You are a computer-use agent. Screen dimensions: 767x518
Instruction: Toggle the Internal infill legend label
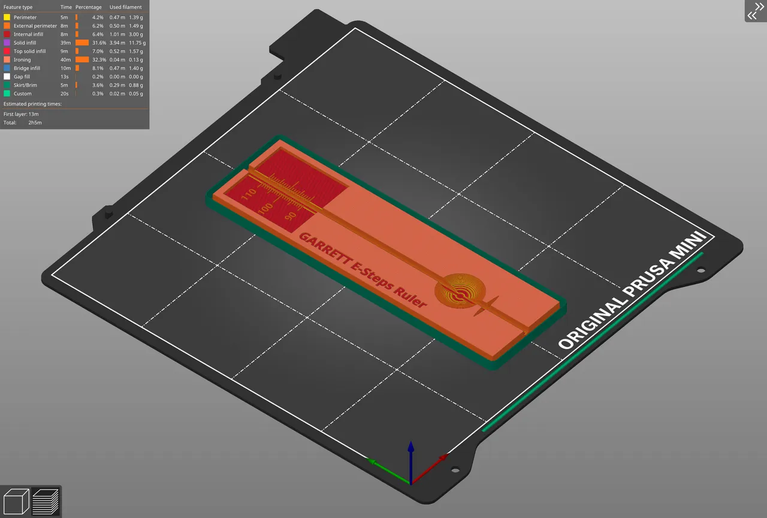(x=28, y=34)
